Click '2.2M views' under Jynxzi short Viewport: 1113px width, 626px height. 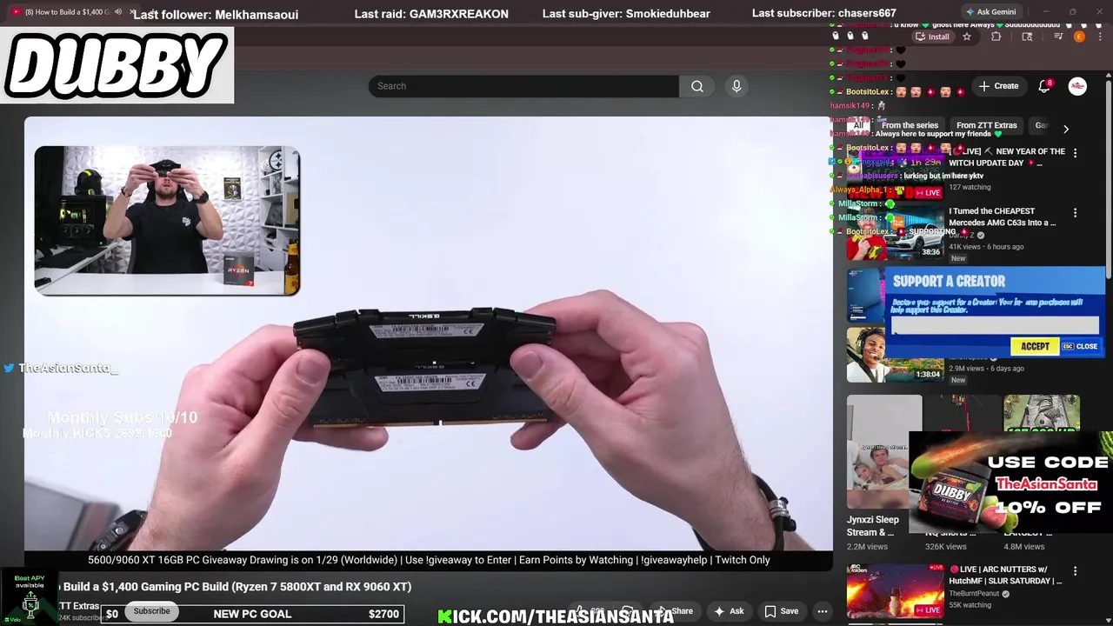(867, 547)
